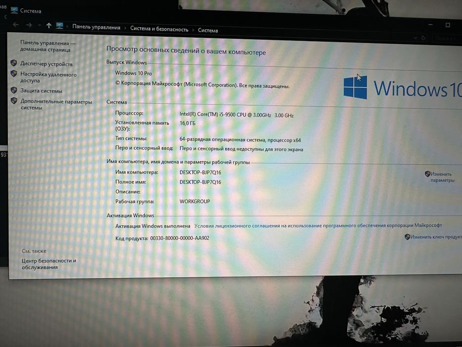
Task: Open recent locations dropdown near navigation arrows
Action: pos(39,25)
